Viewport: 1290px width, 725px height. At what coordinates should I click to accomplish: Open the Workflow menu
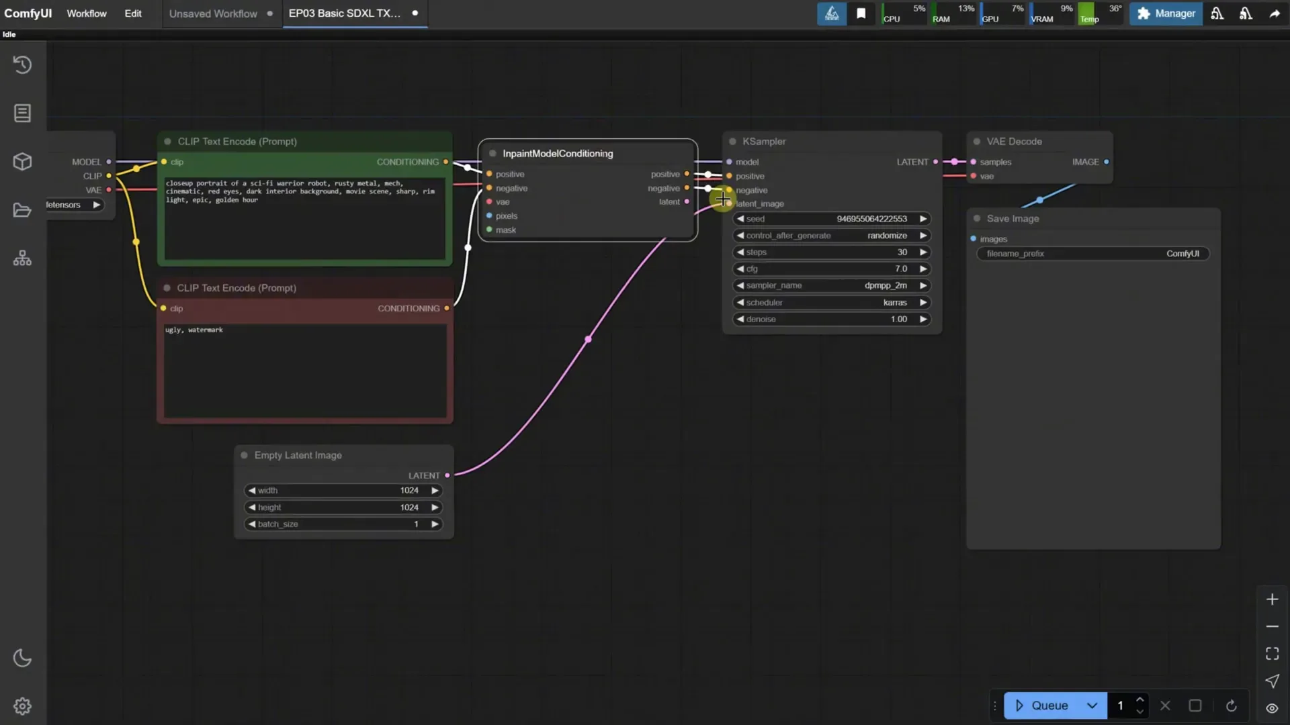pyautogui.click(x=86, y=13)
